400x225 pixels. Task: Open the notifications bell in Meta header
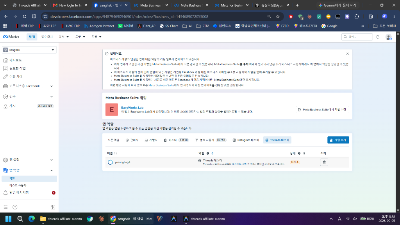378,37
